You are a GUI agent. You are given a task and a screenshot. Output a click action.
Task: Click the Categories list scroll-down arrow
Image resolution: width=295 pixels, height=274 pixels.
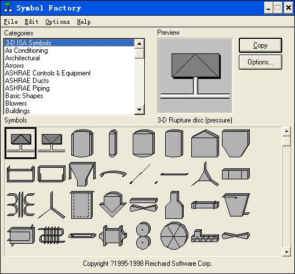tap(139, 109)
